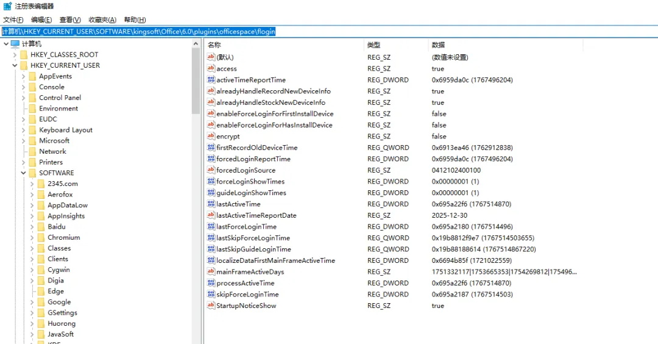Open the 收藏夹(A) menu
Image resolution: width=658 pixels, height=344 pixels.
(102, 20)
